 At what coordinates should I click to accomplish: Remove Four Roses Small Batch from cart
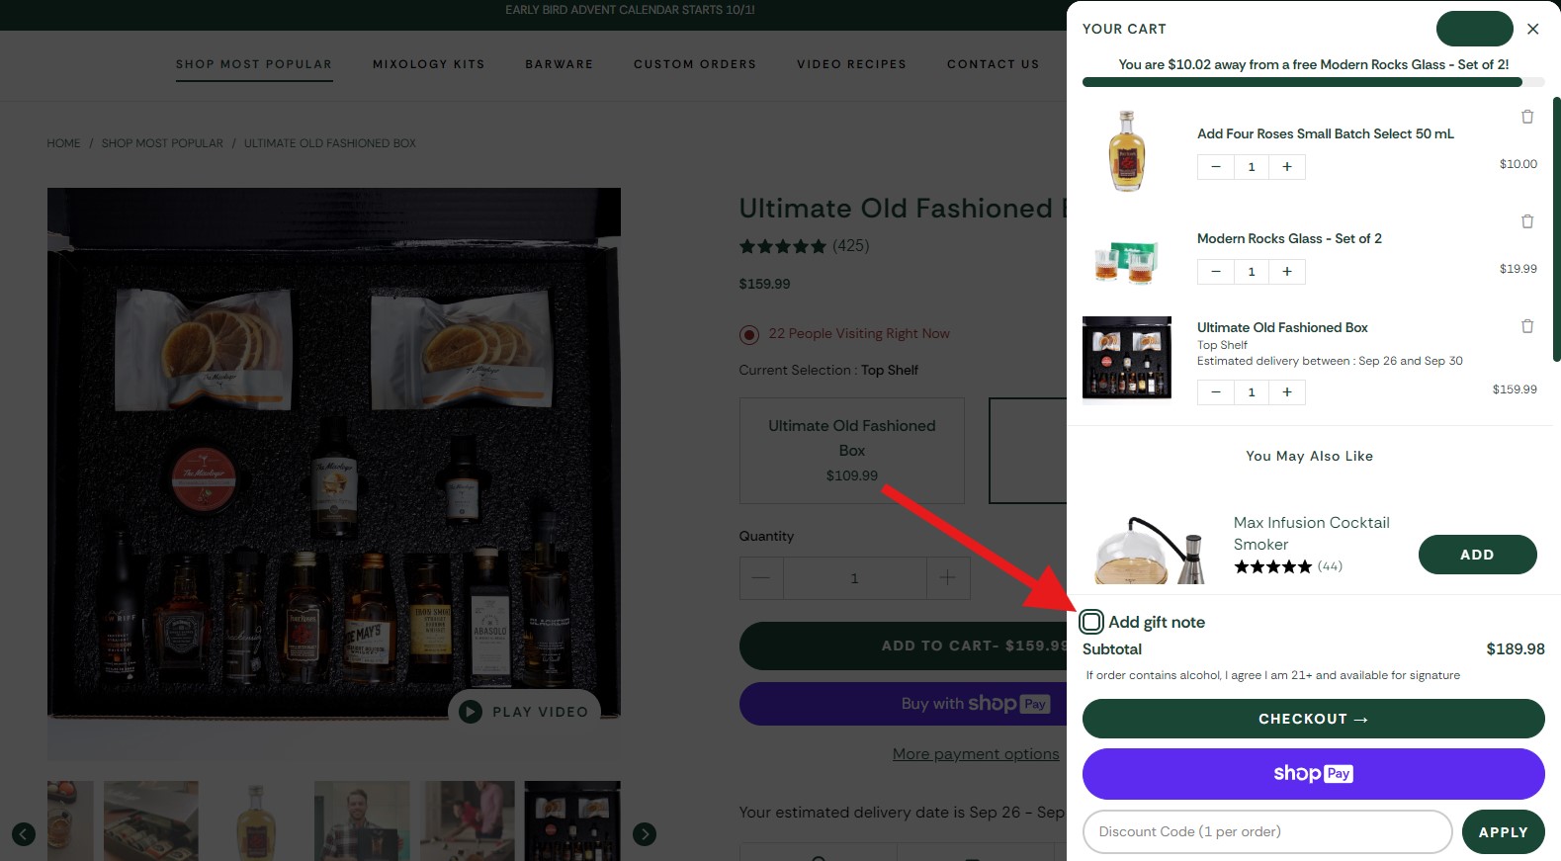(x=1526, y=117)
